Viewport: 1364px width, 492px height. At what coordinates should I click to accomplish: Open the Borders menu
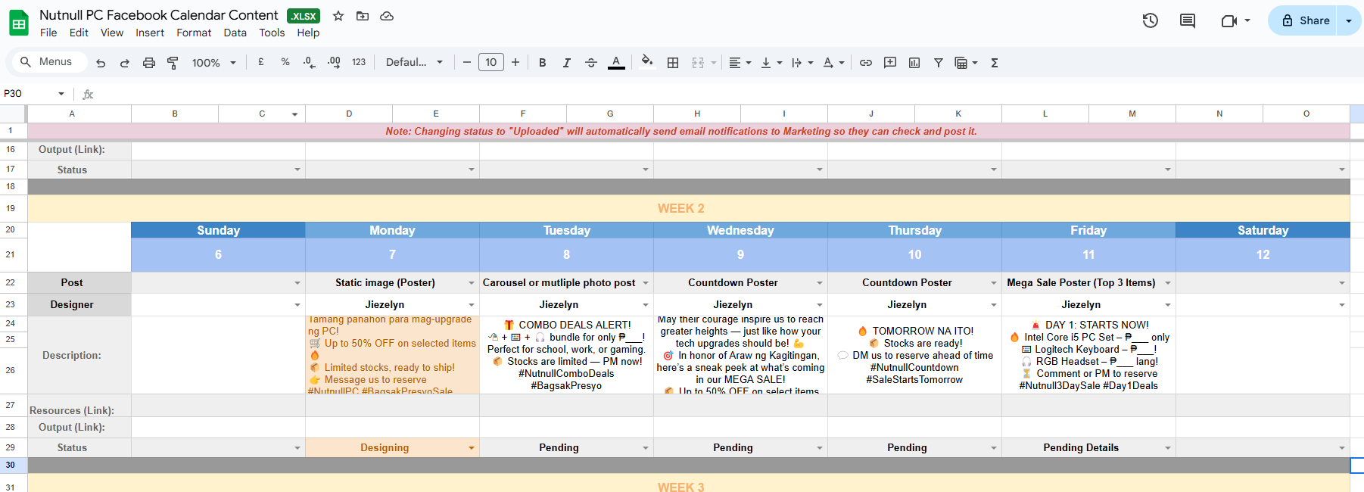coord(673,63)
